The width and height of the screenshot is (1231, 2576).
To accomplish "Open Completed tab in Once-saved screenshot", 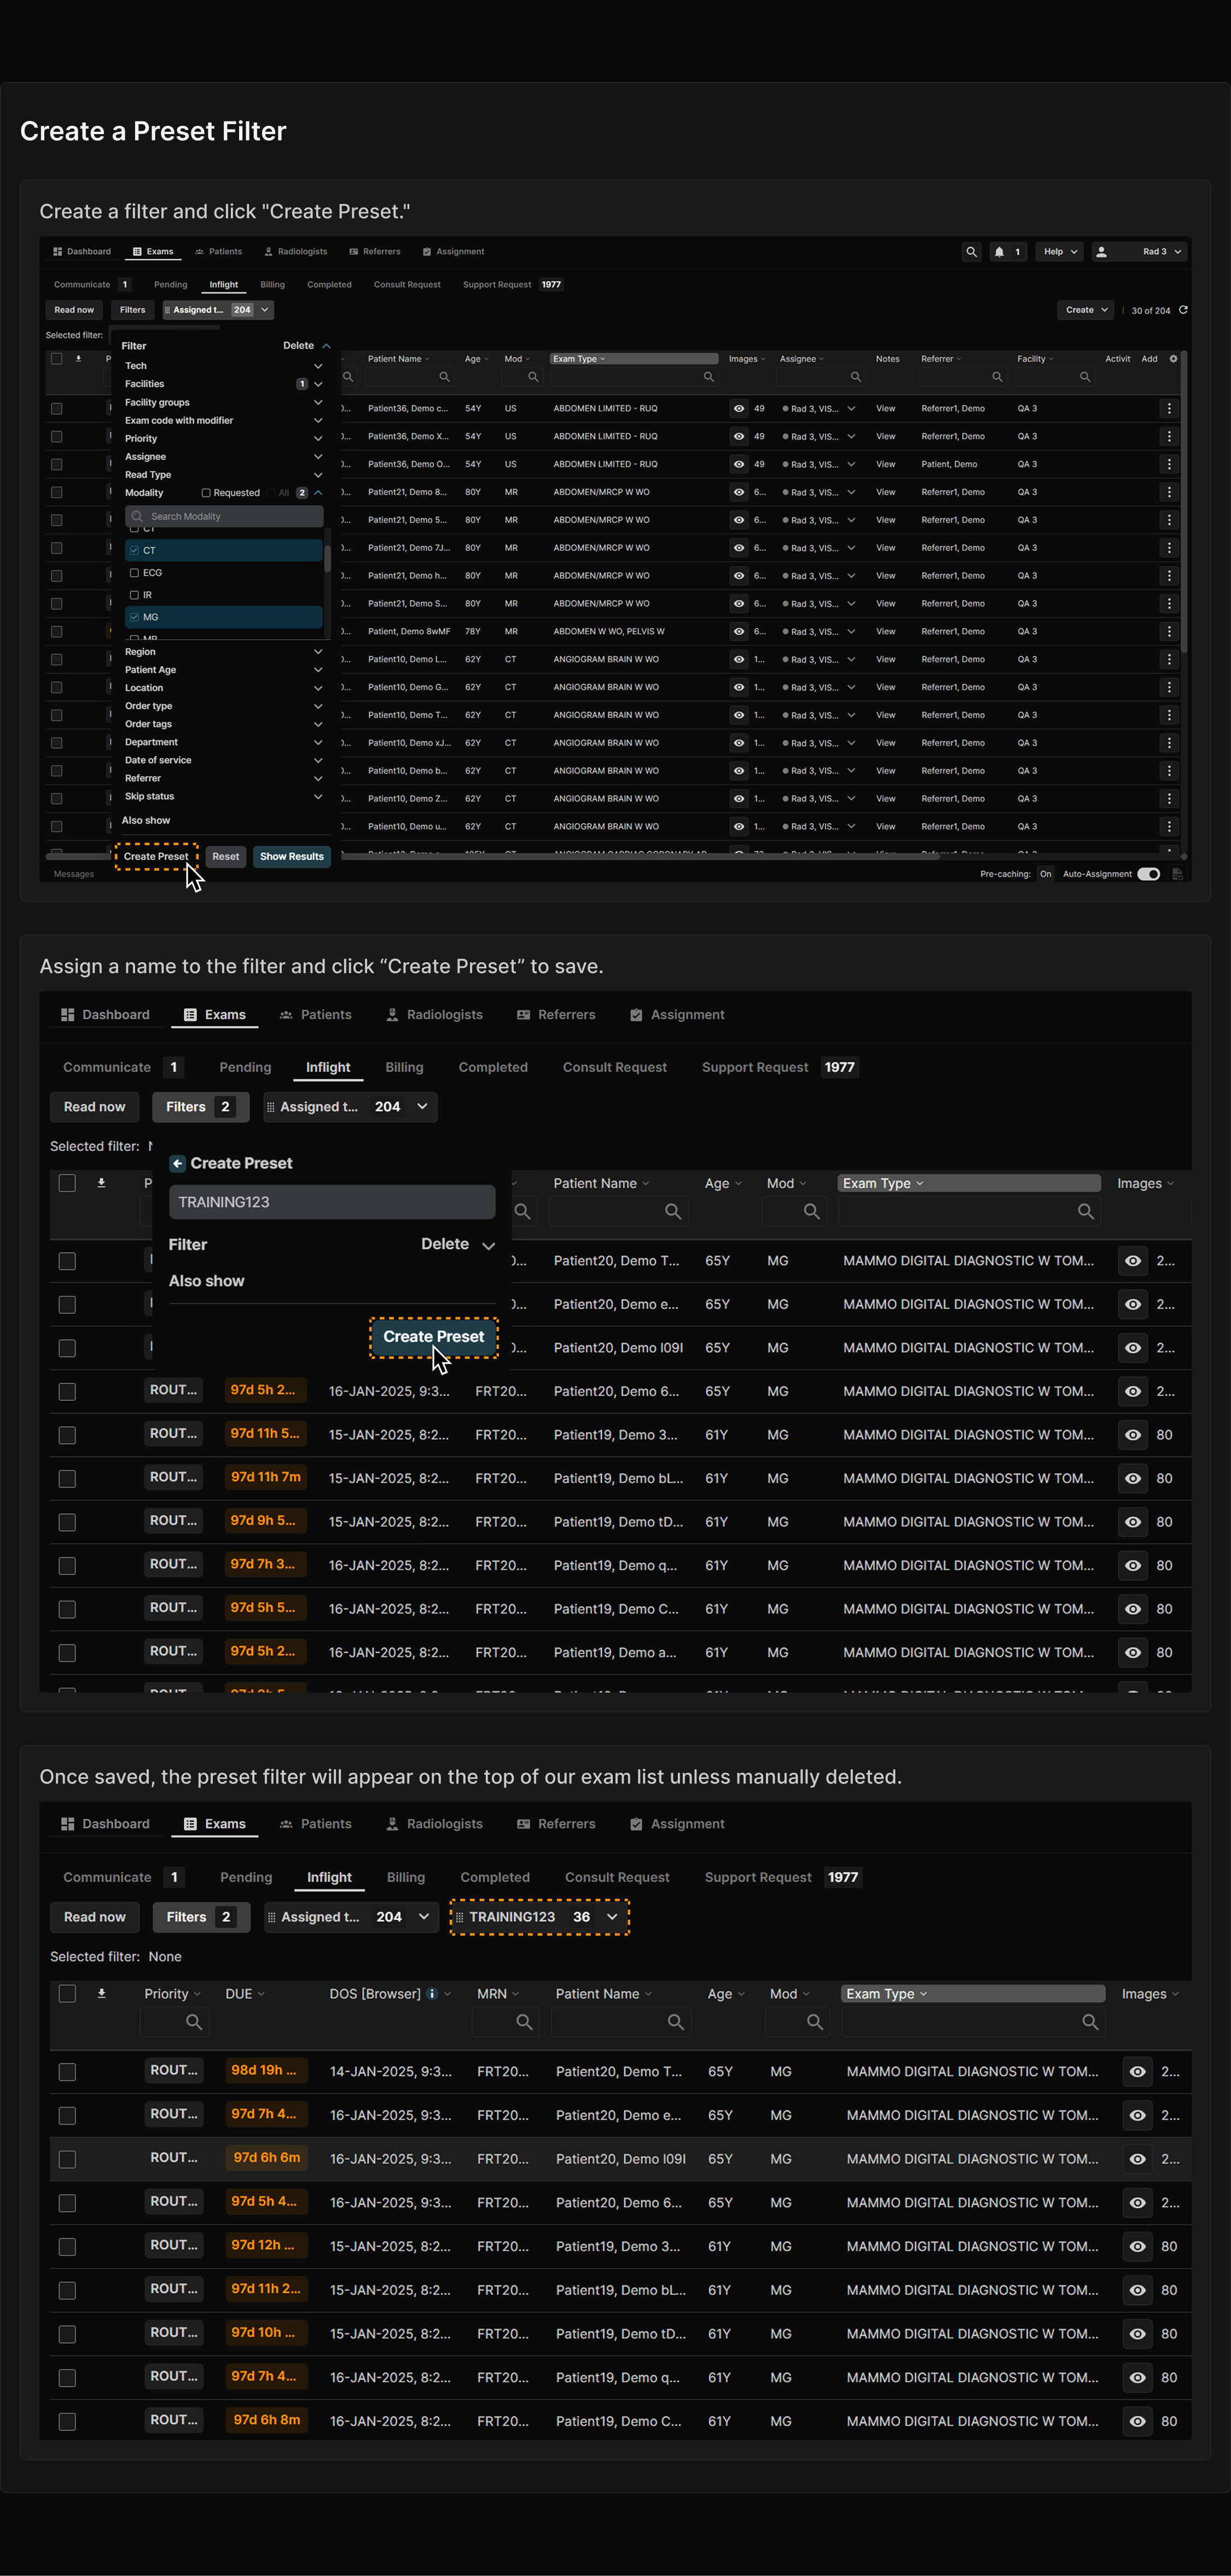I will coord(495,1877).
